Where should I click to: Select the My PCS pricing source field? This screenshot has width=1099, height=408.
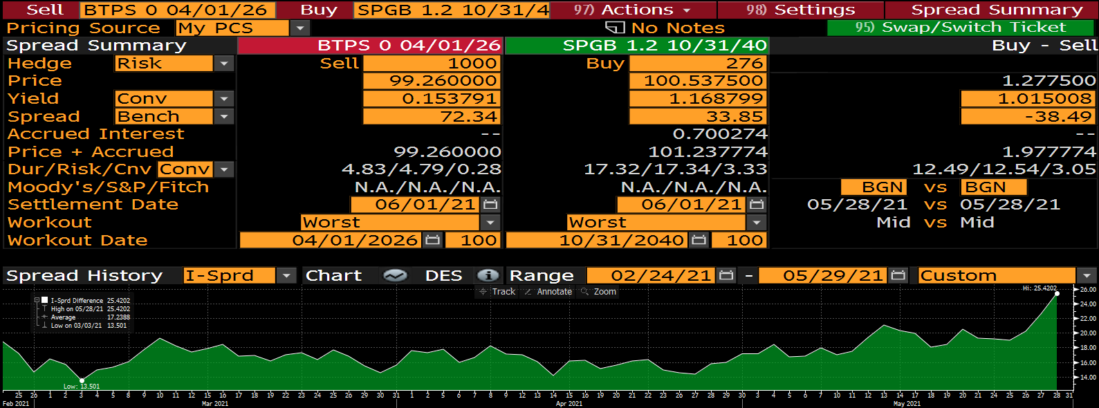[232, 28]
